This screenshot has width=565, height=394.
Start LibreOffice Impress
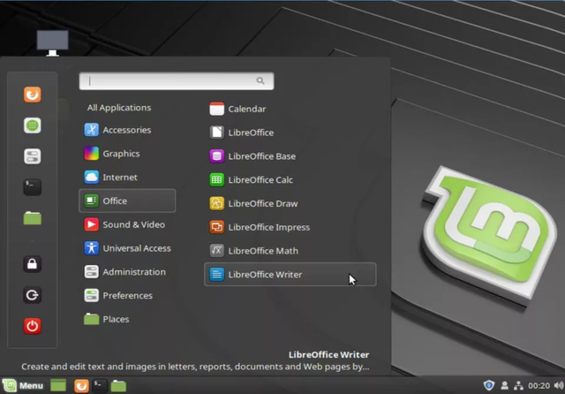(268, 227)
